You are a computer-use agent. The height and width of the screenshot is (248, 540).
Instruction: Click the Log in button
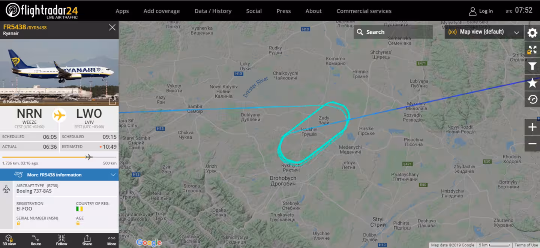coord(481,11)
